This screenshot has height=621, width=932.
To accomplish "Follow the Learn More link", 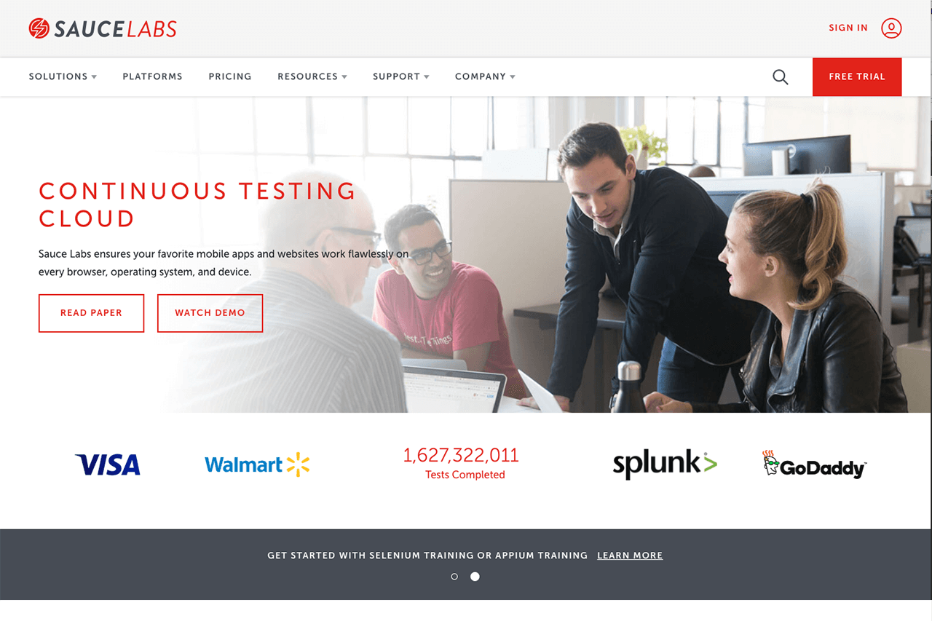I will (630, 555).
